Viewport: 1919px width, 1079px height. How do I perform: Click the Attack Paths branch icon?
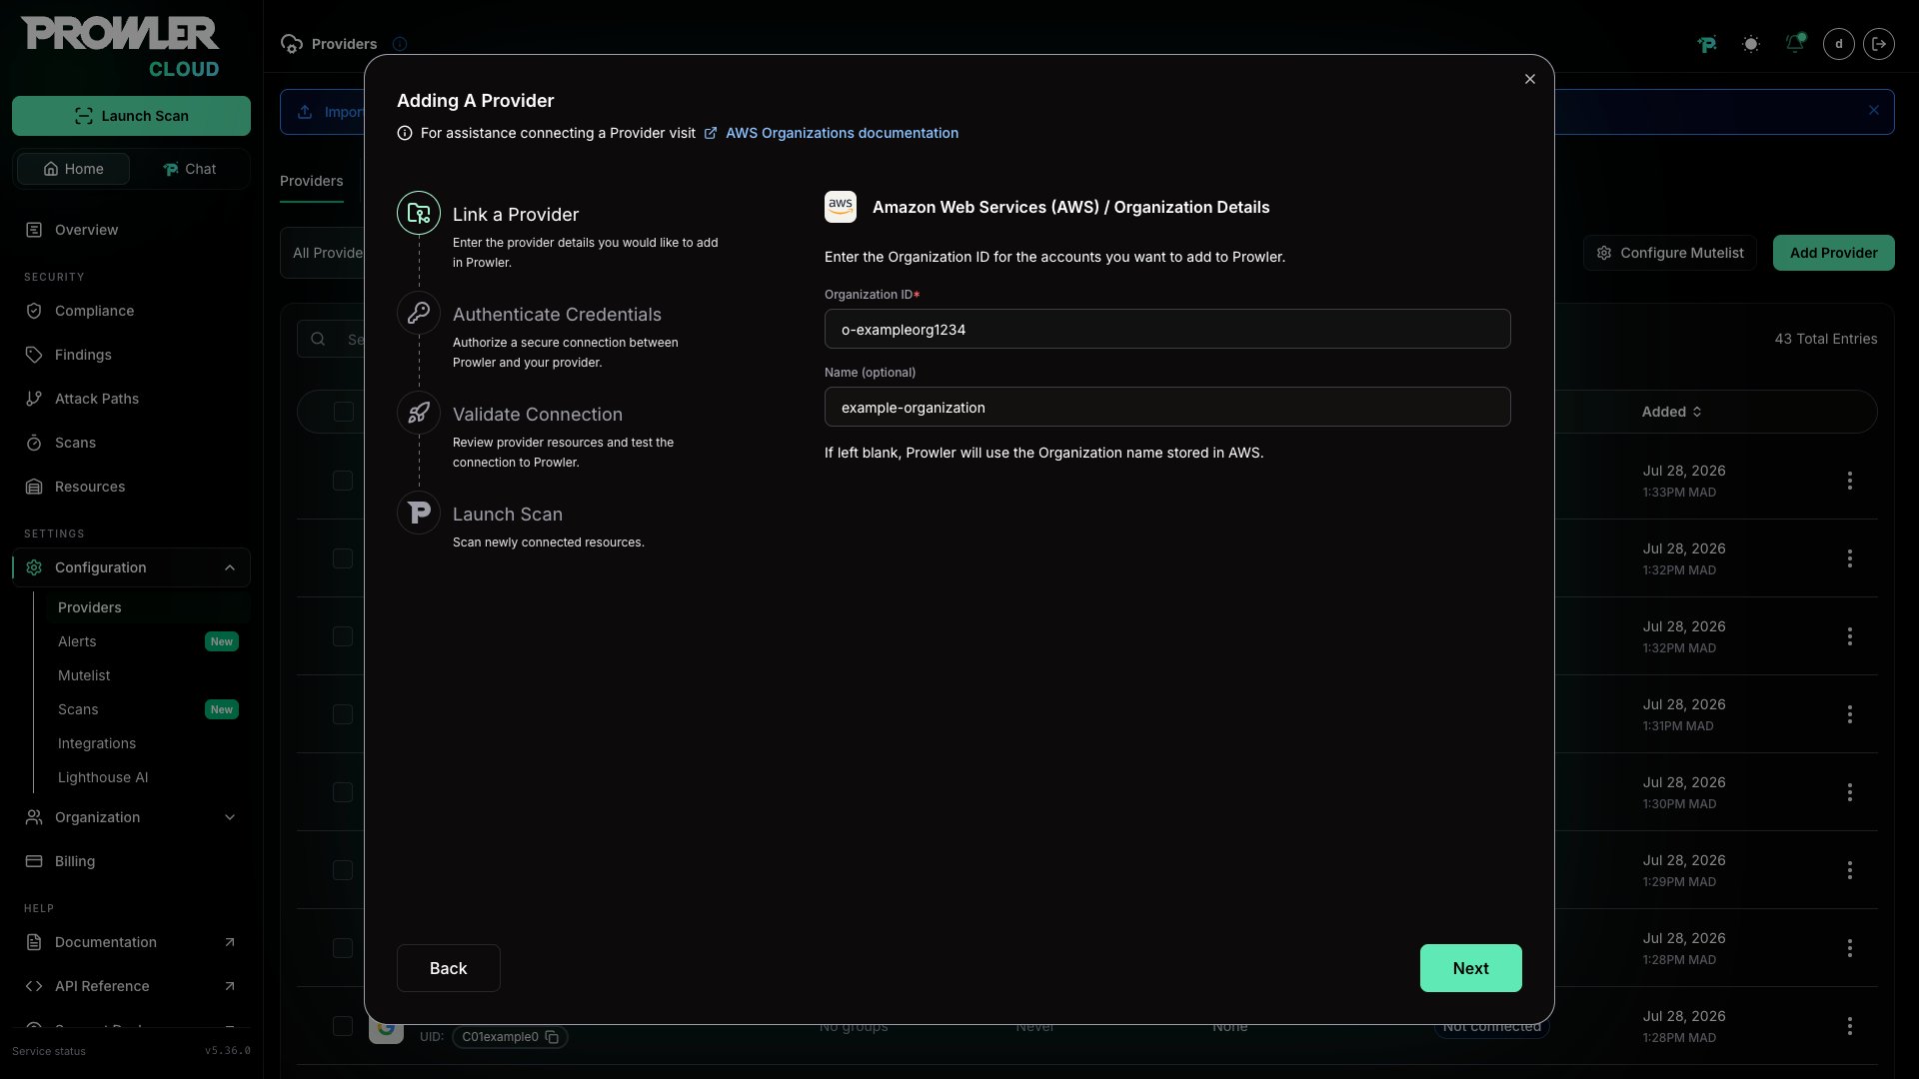tap(34, 399)
